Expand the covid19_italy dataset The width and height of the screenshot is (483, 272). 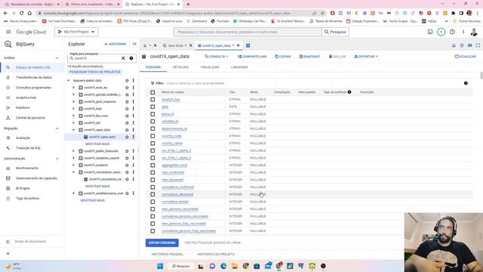[x=73, y=109]
